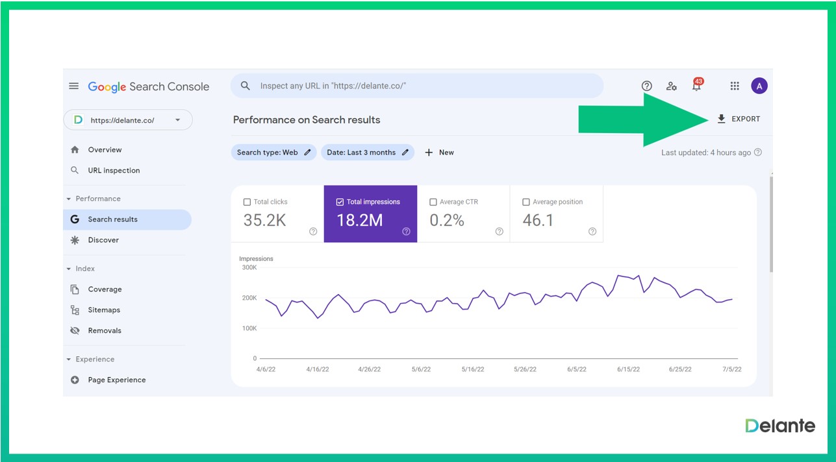836x462 pixels.
Task: Open notifications bell with 43 badge
Action: [696, 86]
